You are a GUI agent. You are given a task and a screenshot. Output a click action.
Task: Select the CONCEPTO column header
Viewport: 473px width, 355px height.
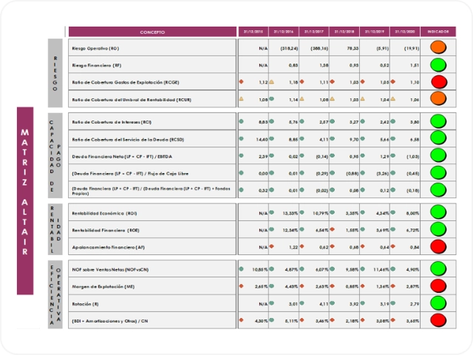152,32
